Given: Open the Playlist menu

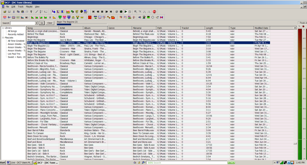Looking at the screenshot, I should coord(29,6).
